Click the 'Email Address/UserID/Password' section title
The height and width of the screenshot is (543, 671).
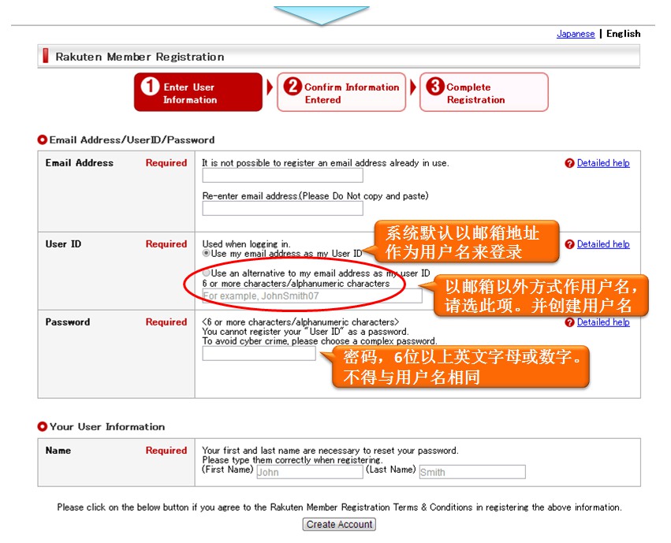[132, 140]
